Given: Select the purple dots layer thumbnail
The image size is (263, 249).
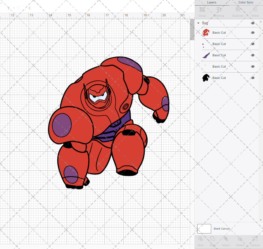Looking at the screenshot, I should 206,44.
